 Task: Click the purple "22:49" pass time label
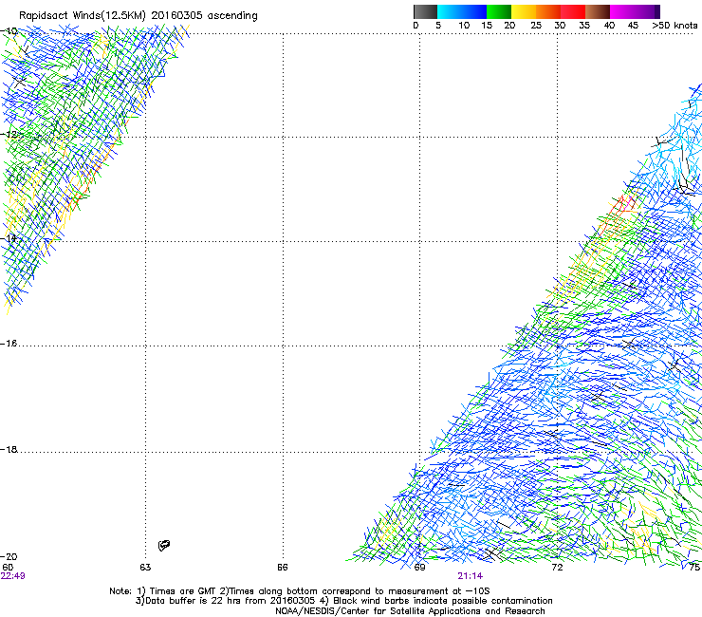click(x=13, y=576)
